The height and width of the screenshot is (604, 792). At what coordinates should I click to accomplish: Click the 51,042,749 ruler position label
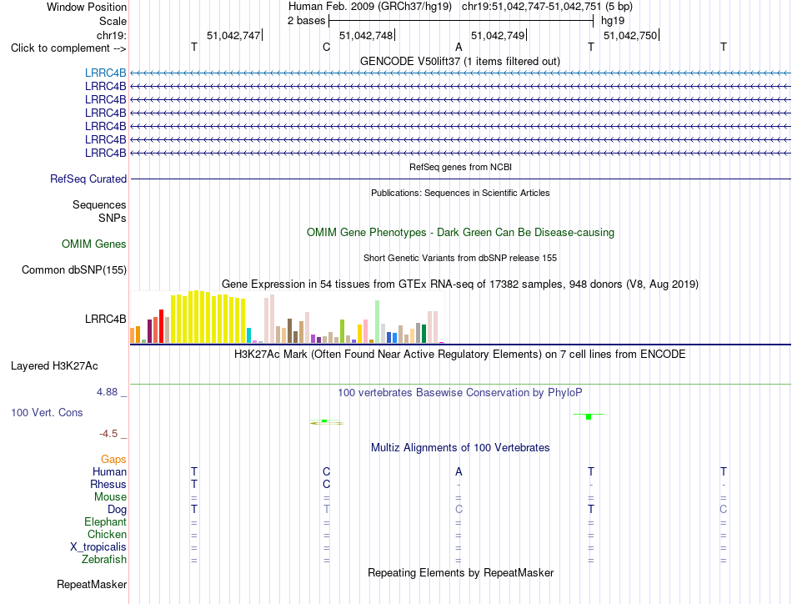coord(498,35)
